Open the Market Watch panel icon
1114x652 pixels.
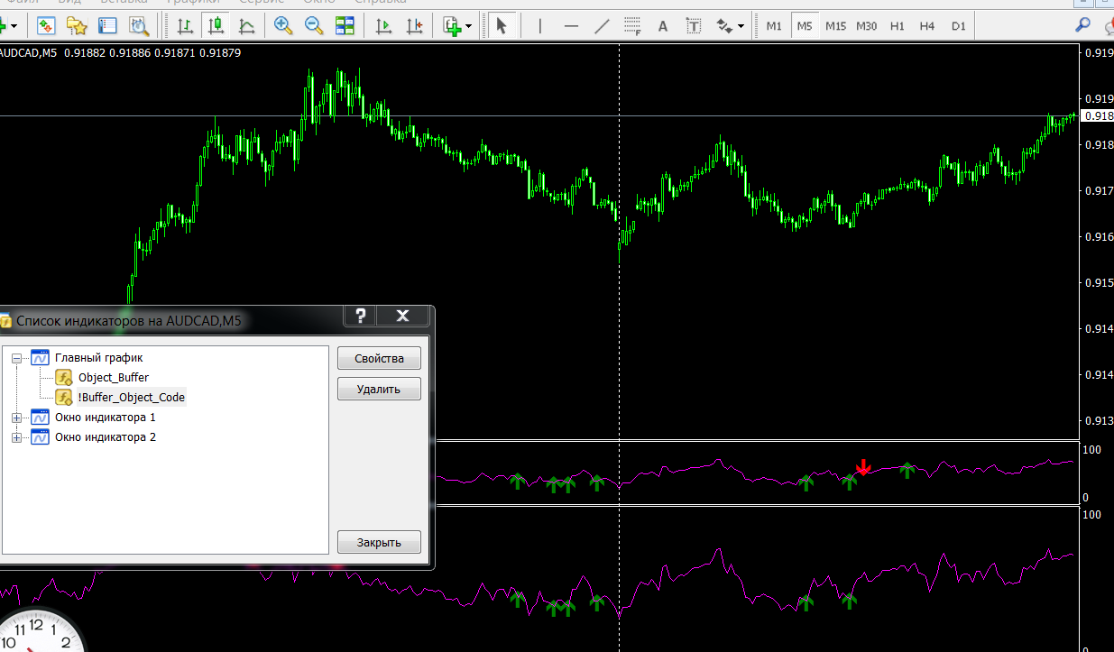click(x=46, y=25)
